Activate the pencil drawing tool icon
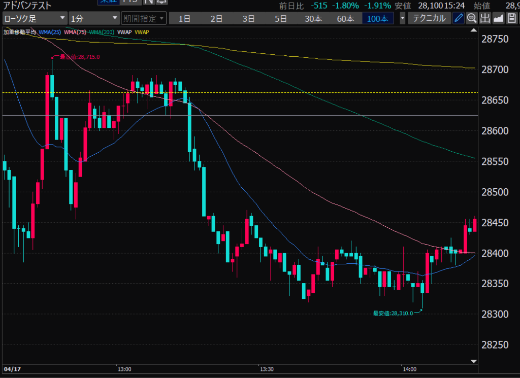Image resolution: width=520 pixels, height=378 pixels. 459,18
